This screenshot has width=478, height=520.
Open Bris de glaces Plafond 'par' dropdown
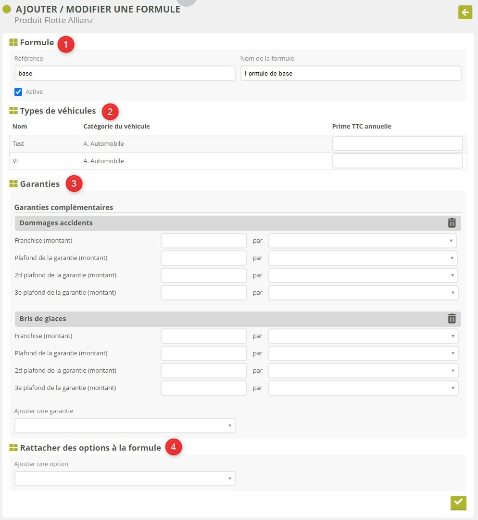363,353
